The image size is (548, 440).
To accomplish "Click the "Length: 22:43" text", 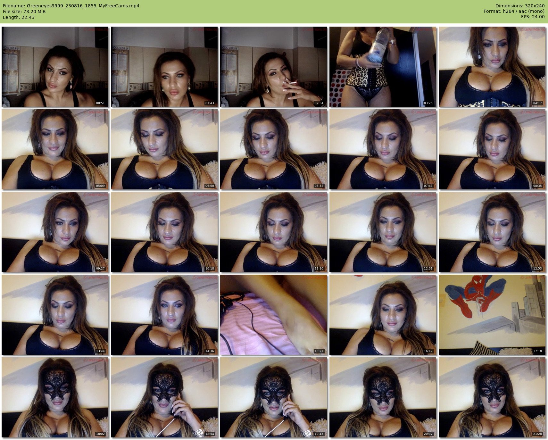I will (x=19, y=17).
